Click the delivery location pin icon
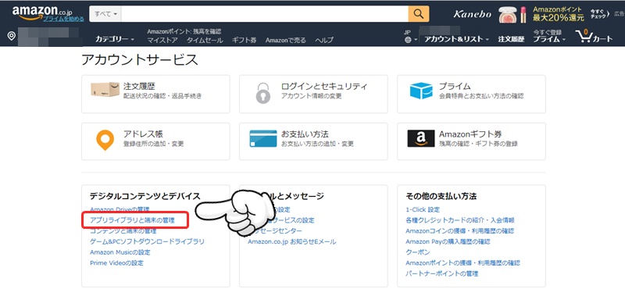 pyautogui.click(x=12, y=36)
